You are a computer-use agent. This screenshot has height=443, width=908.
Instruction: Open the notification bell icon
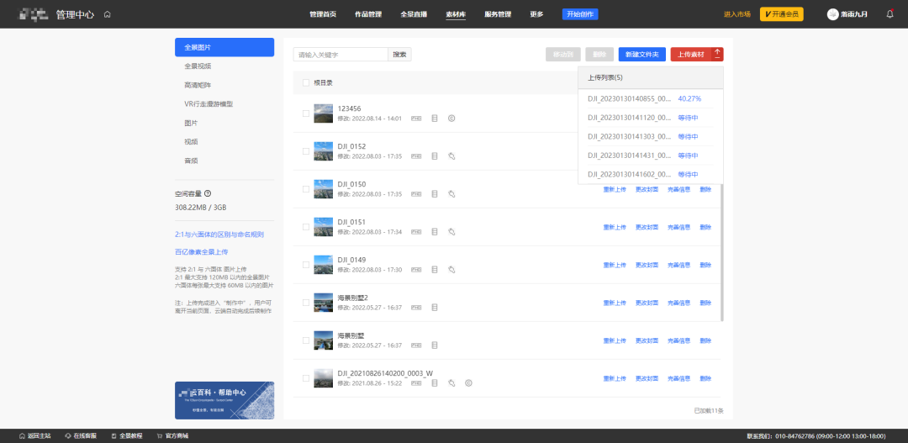[x=890, y=14]
